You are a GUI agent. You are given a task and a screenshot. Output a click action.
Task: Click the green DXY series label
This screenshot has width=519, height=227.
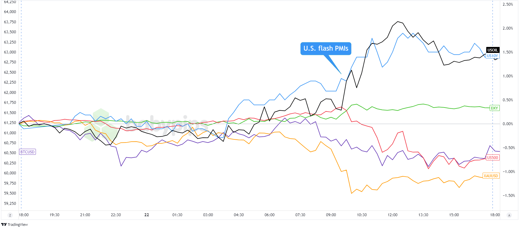click(x=494, y=108)
